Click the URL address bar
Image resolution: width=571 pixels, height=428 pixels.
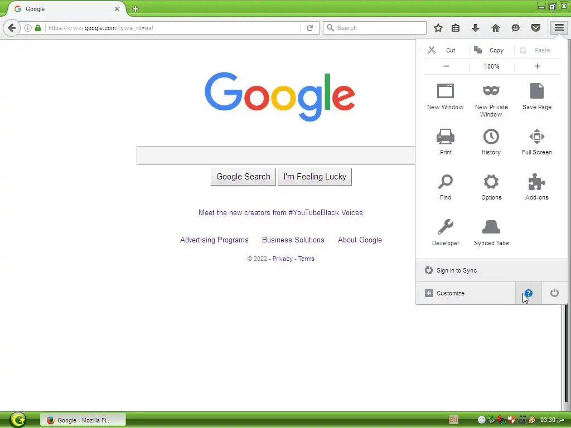[x=173, y=28]
